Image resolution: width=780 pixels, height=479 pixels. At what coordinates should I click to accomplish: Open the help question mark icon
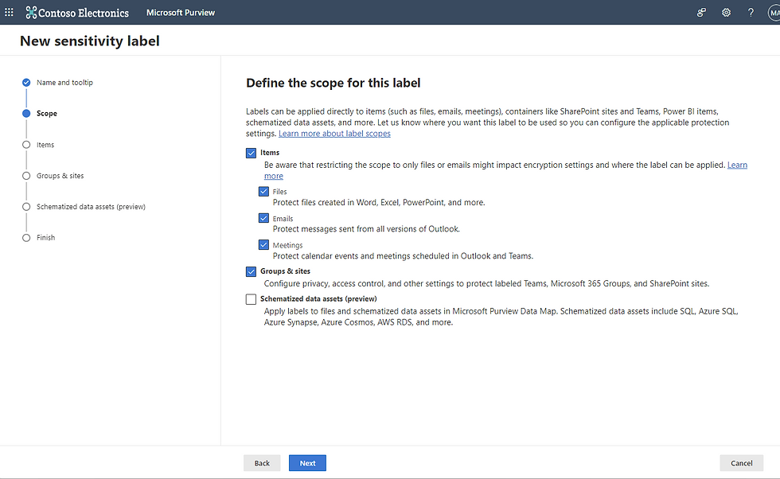click(x=751, y=13)
